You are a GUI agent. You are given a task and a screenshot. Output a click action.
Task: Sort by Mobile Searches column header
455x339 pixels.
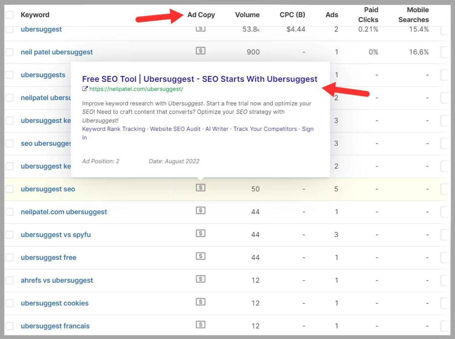[x=413, y=15]
